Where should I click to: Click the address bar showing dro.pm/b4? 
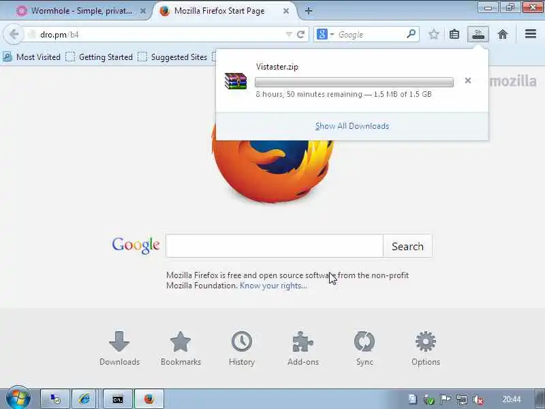(x=157, y=35)
